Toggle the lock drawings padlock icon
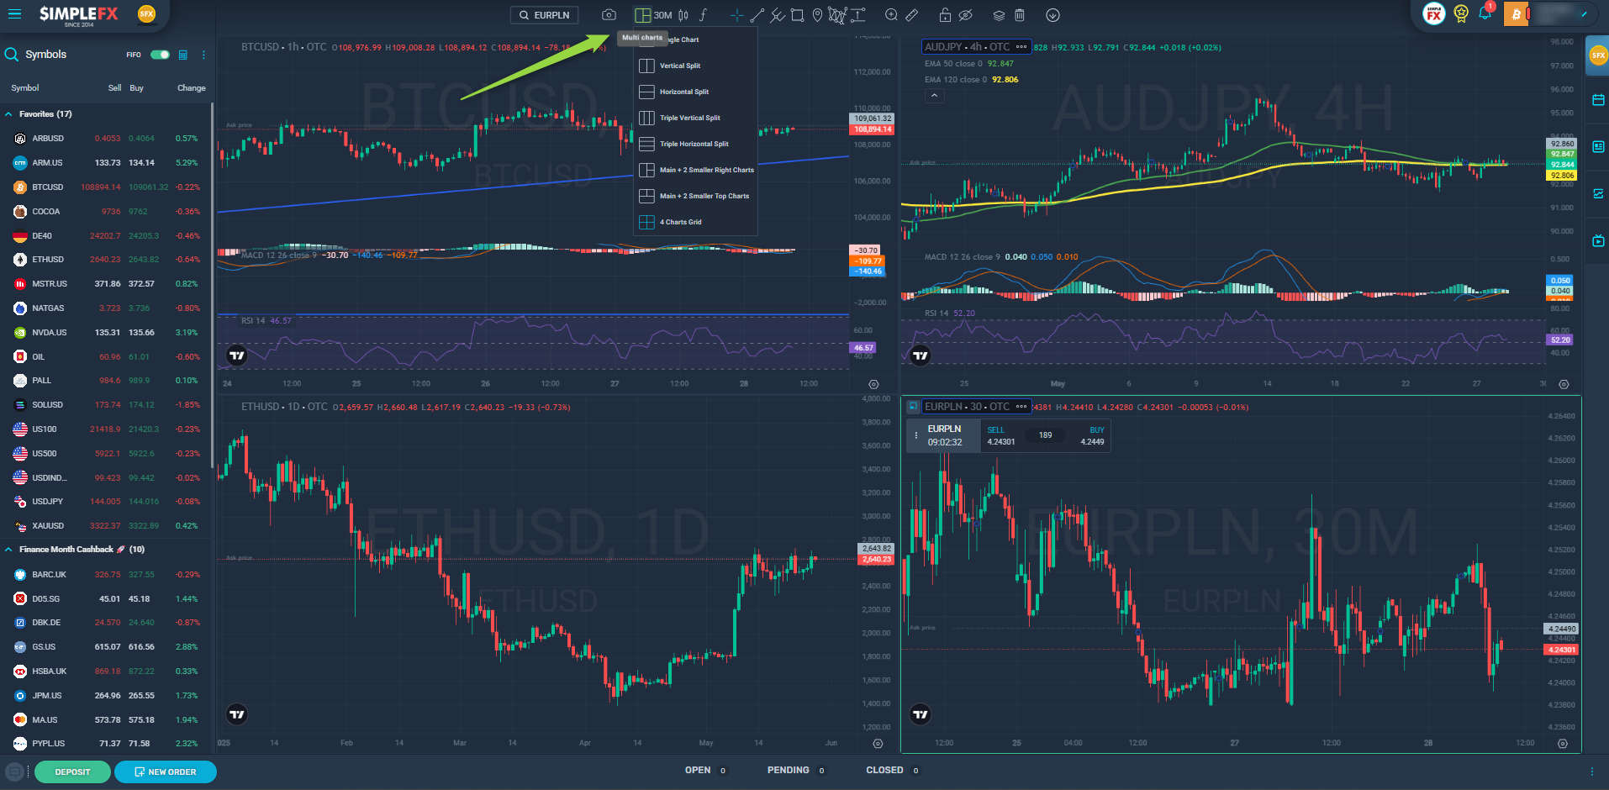Image resolution: width=1609 pixels, height=790 pixels. (x=945, y=15)
